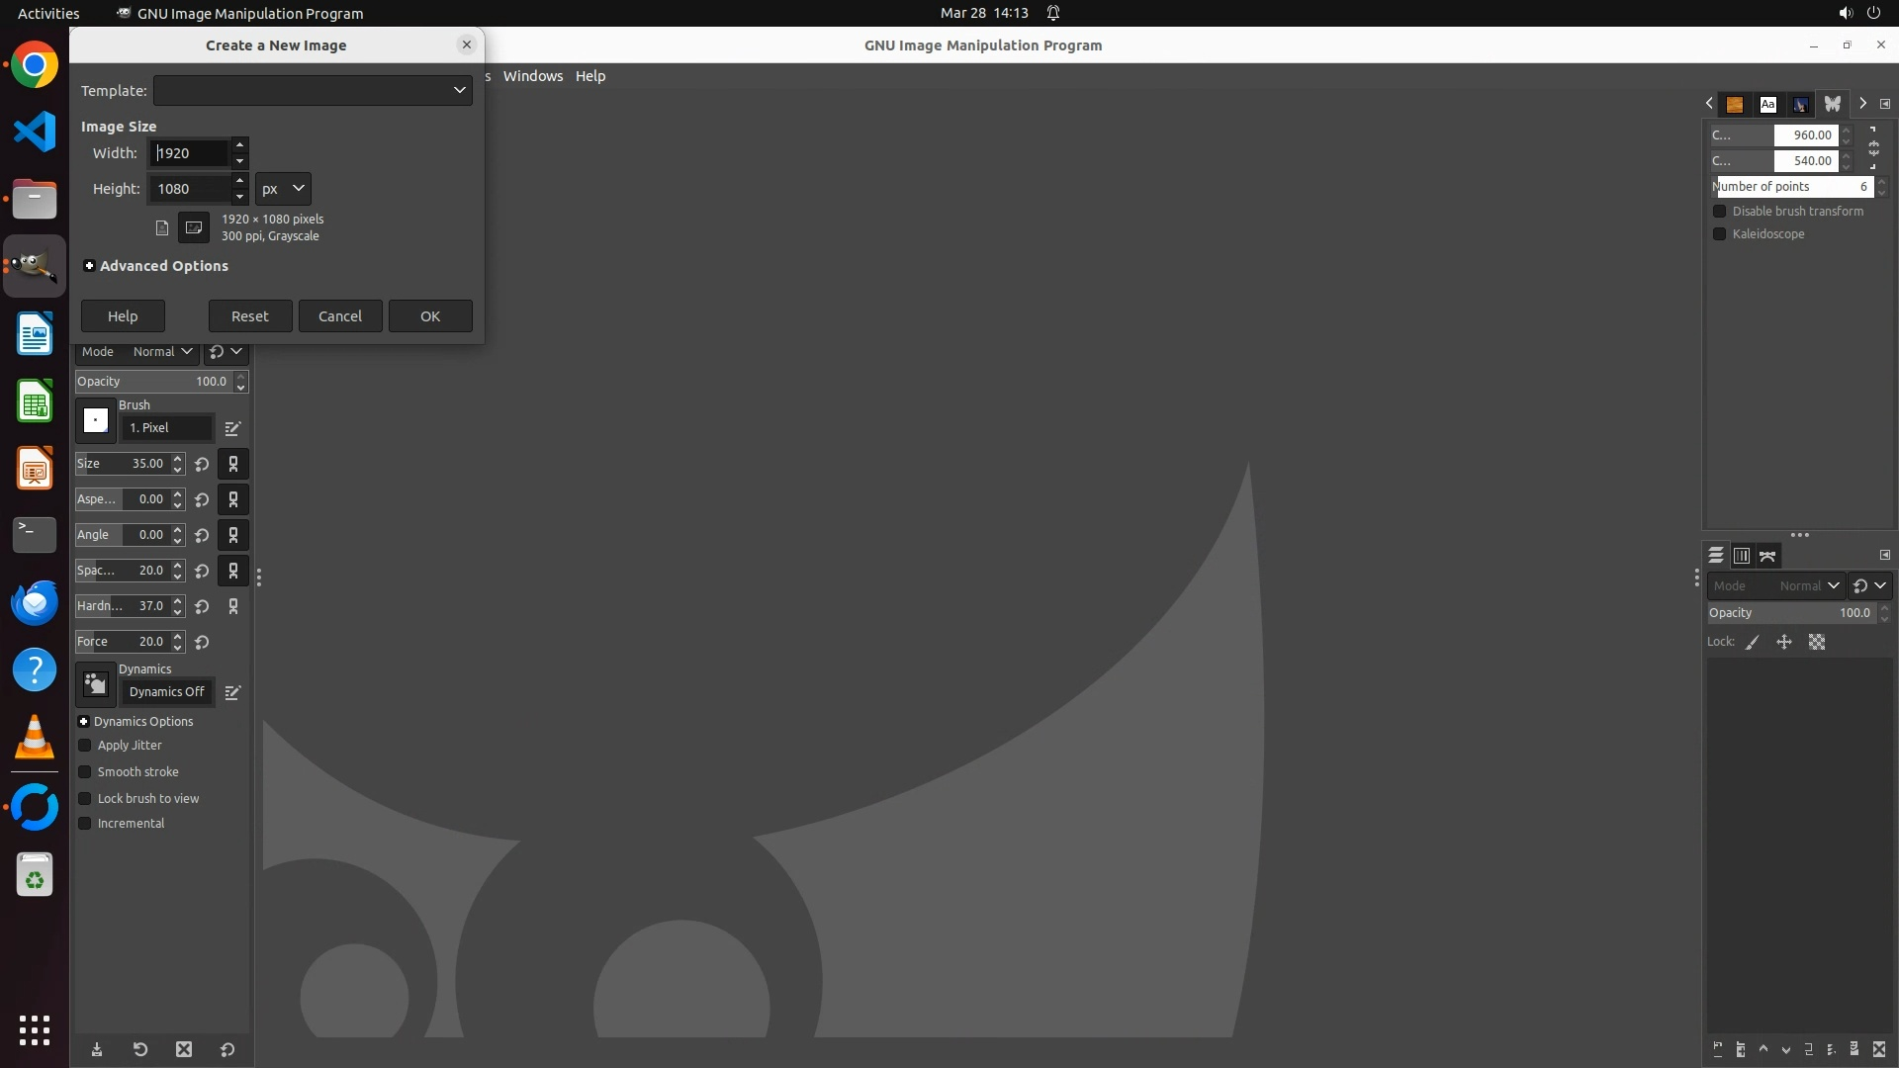Image resolution: width=1899 pixels, height=1068 pixels.
Task: Click link-to-brush-default icon for Angle
Action: (233, 535)
